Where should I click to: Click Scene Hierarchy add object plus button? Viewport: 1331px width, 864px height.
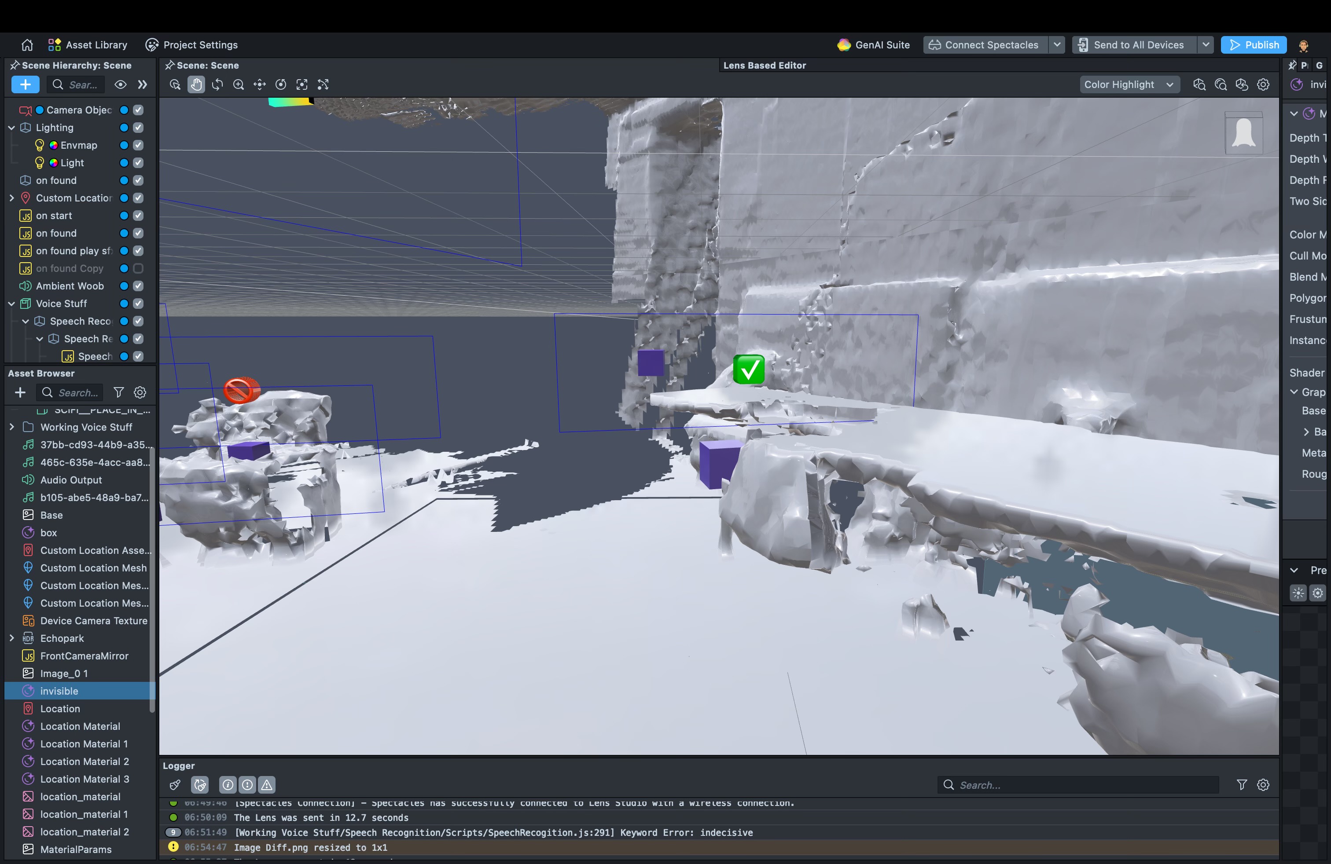click(25, 84)
